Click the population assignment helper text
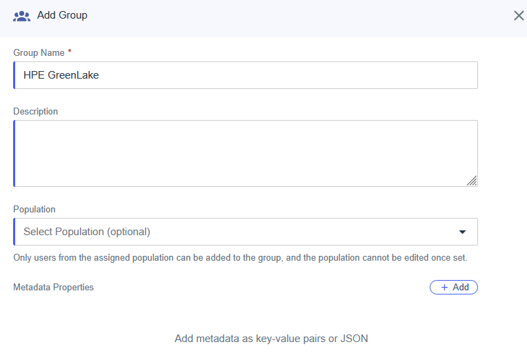This screenshot has width=527, height=360. 240,258
